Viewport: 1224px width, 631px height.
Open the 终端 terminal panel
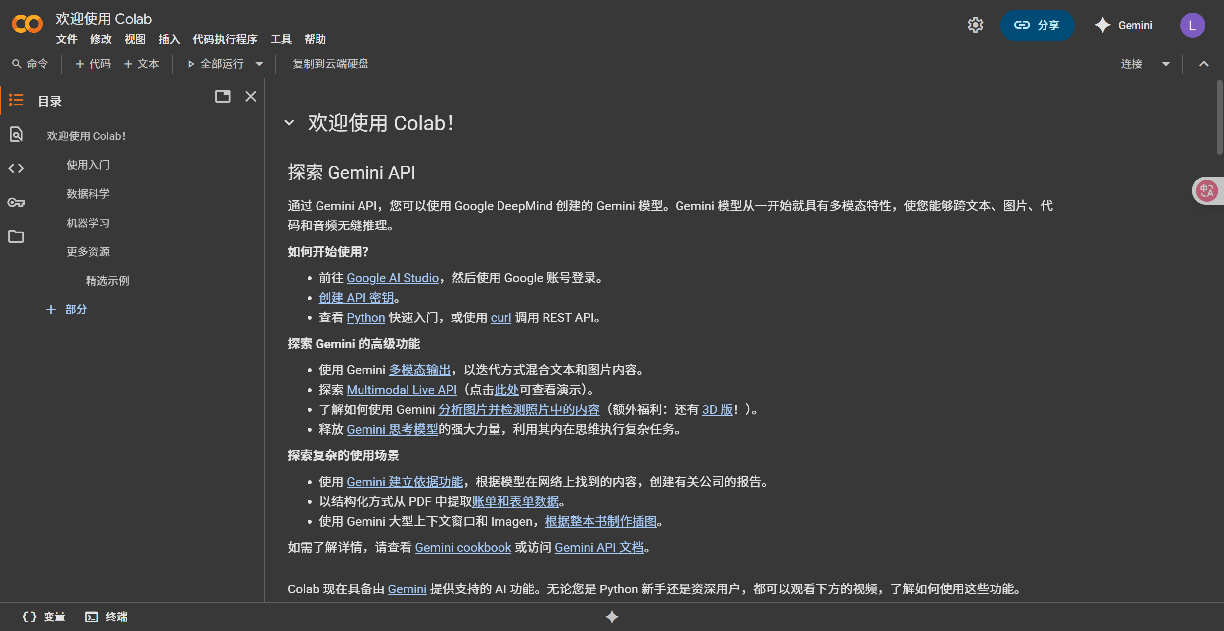click(106, 617)
